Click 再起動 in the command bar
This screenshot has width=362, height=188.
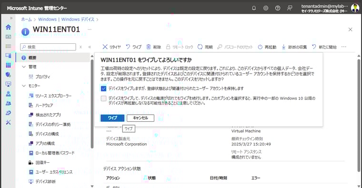267,47
